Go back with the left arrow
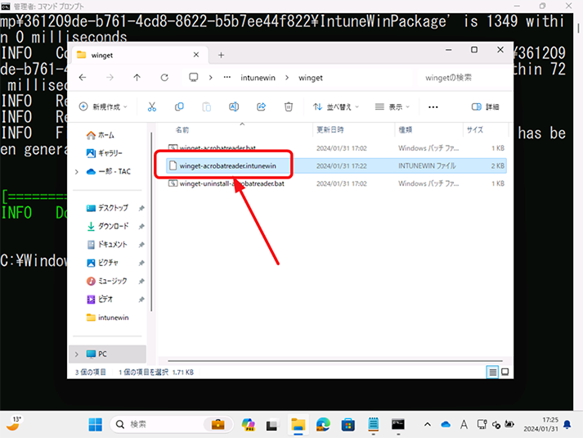 pos(83,78)
